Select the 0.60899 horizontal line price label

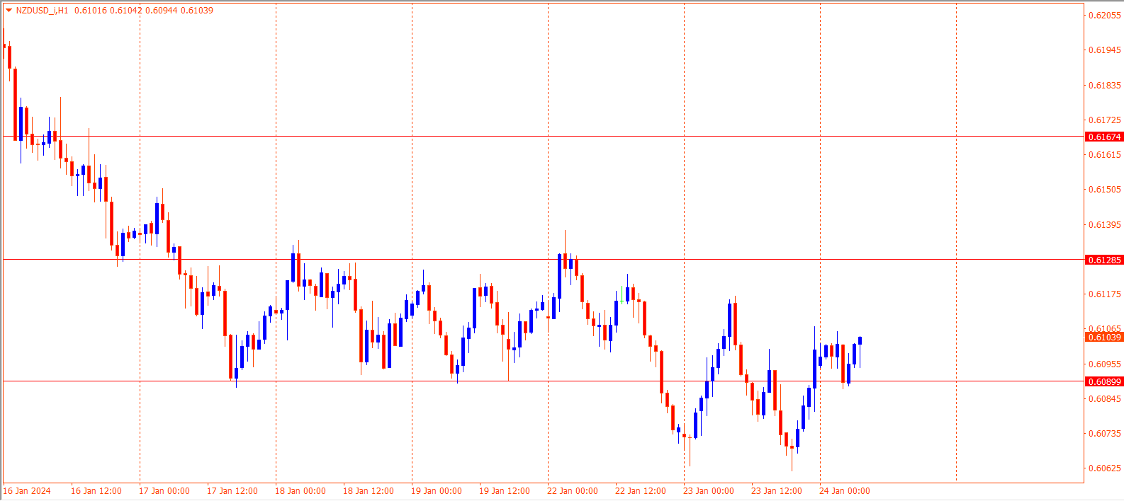click(1104, 381)
